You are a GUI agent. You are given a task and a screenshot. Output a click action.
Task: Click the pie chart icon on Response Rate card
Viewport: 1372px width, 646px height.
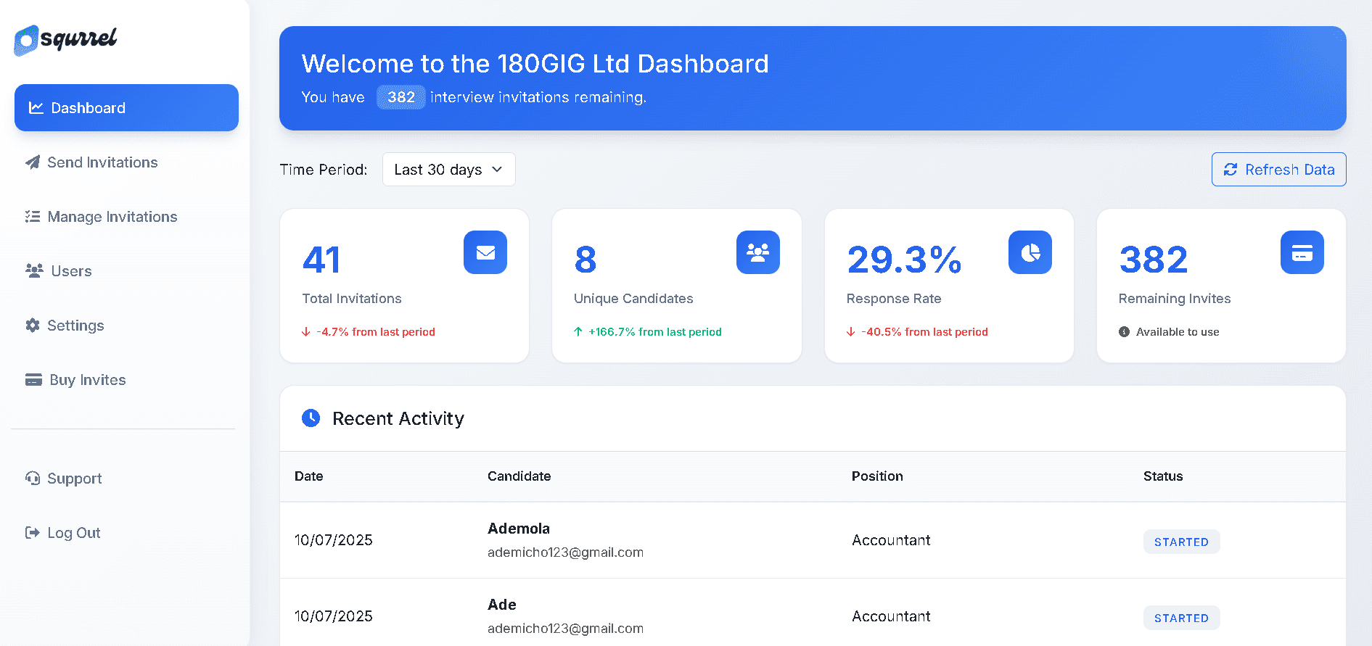(x=1030, y=252)
